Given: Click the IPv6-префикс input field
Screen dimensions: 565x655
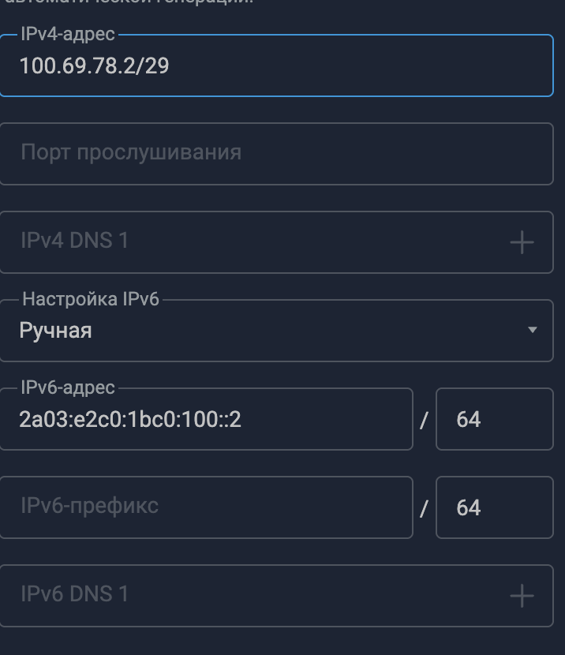Looking at the screenshot, I should click(206, 507).
